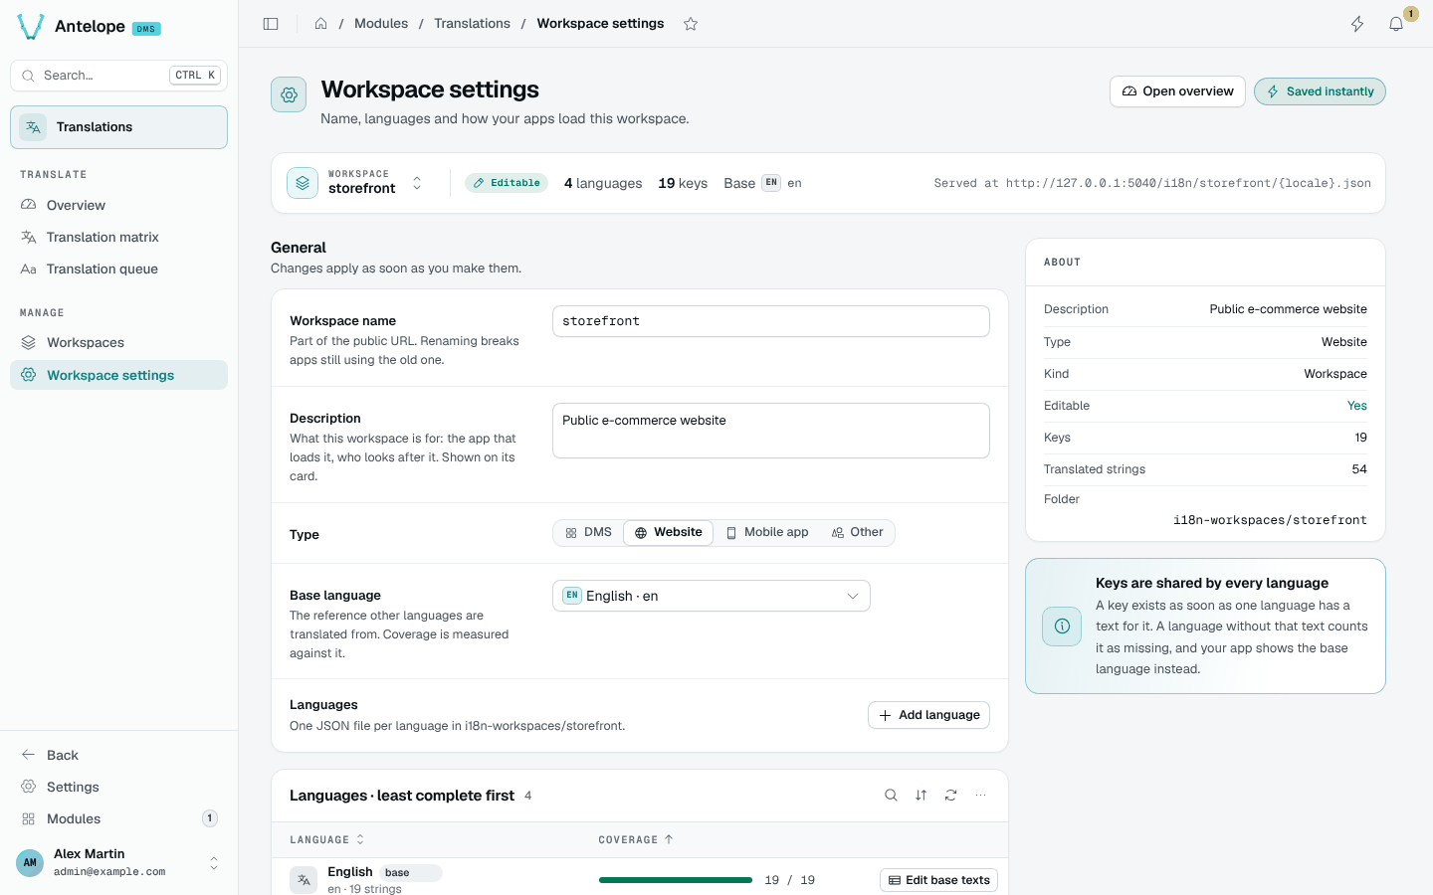Click Open overview button
Image resolution: width=1433 pixels, height=895 pixels.
pyautogui.click(x=1177, y=91)
